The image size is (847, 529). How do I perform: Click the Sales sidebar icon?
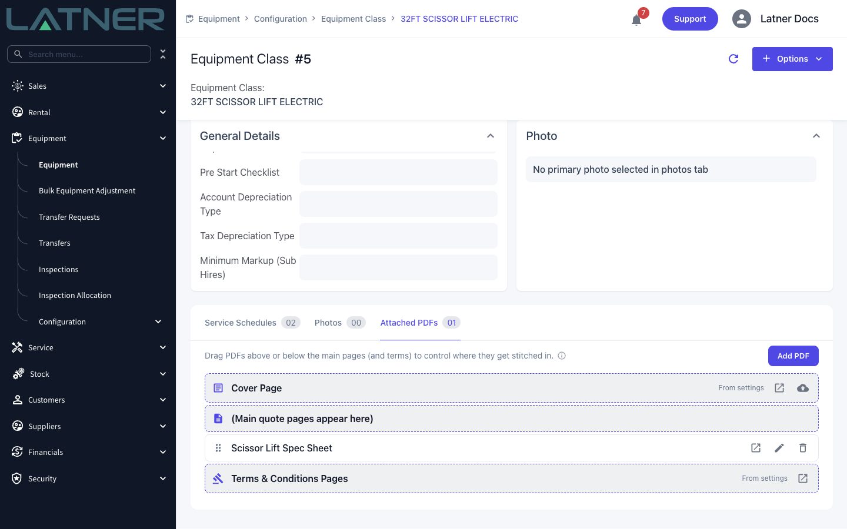click(18, 86)
